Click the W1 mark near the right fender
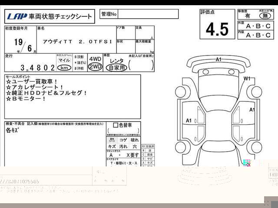 coord(247,78)
